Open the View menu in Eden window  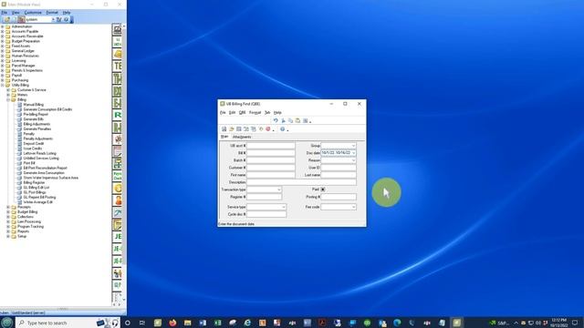point(16,13)
